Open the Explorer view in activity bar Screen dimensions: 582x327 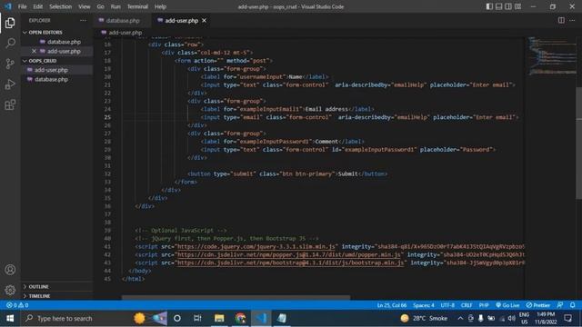point(10,23)
